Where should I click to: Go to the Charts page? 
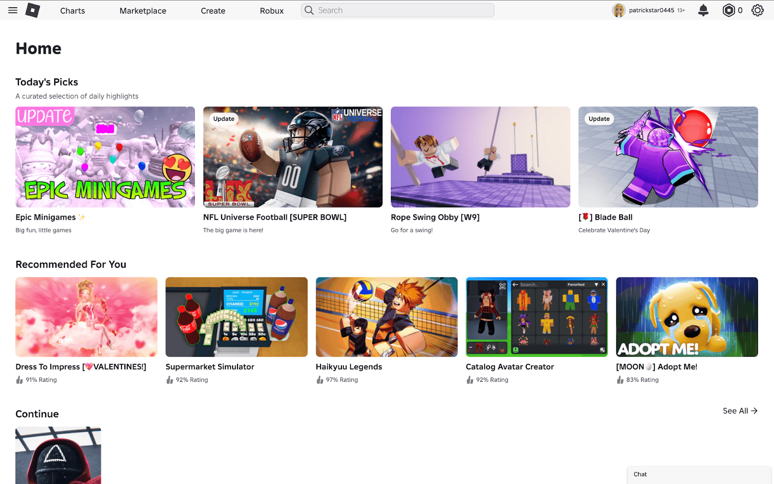(73, 11)
